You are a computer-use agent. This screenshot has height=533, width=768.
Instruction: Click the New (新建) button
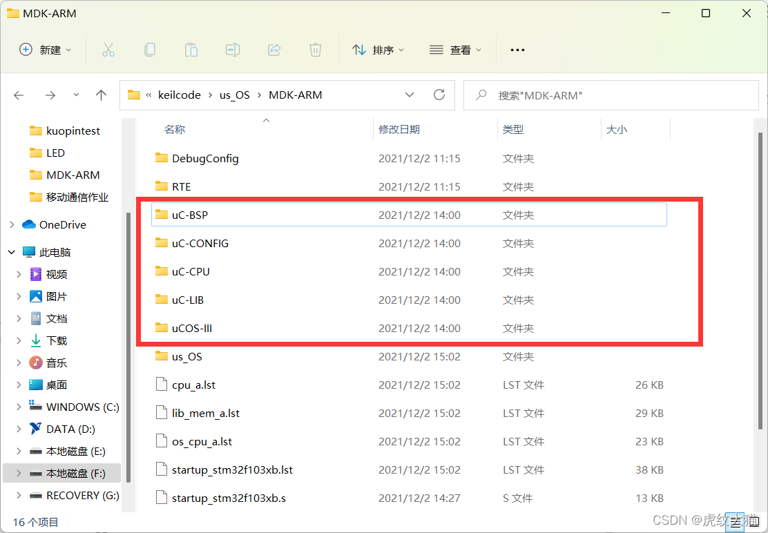coord(45,50)
